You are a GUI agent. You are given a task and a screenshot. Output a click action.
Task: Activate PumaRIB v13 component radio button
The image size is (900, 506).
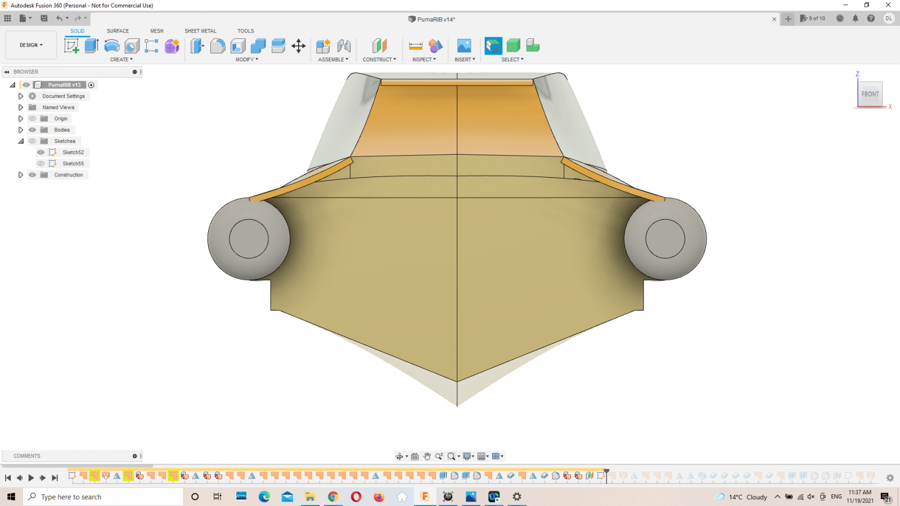tap(91, 85)
